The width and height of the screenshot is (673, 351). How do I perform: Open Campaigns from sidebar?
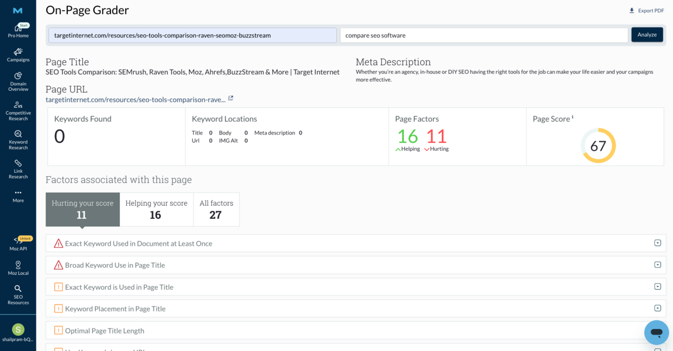pyautogui.click(x=18, y=55)
